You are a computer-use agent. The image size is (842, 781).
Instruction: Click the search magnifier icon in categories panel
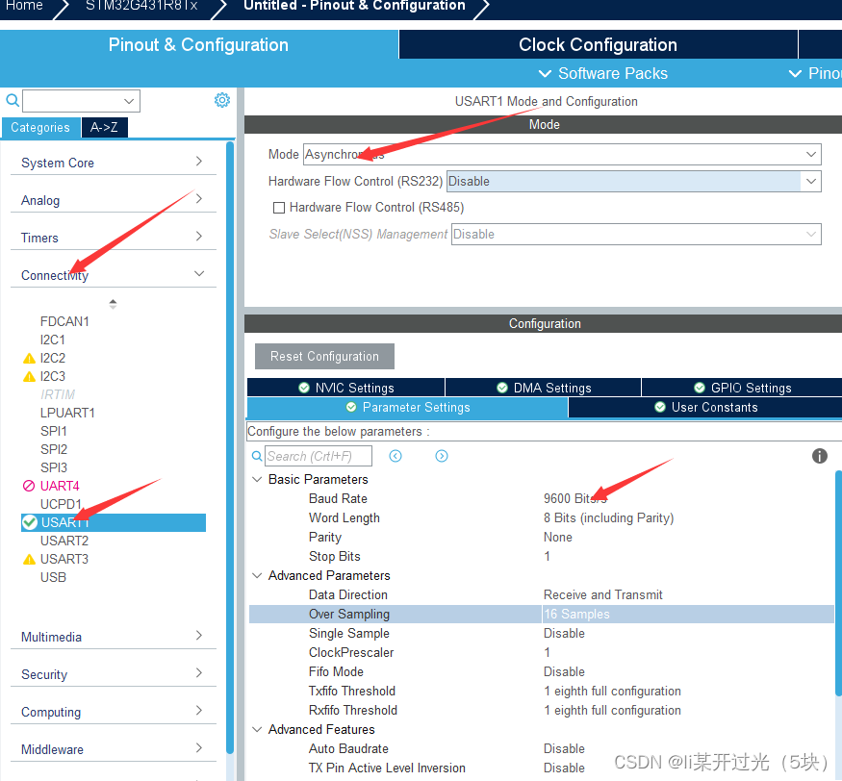point(13,100)
